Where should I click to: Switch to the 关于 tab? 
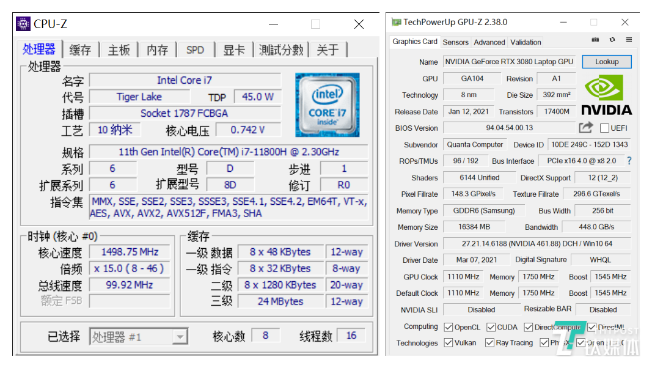point(328,50)
